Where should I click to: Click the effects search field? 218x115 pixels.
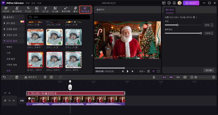tap(59, 17)
